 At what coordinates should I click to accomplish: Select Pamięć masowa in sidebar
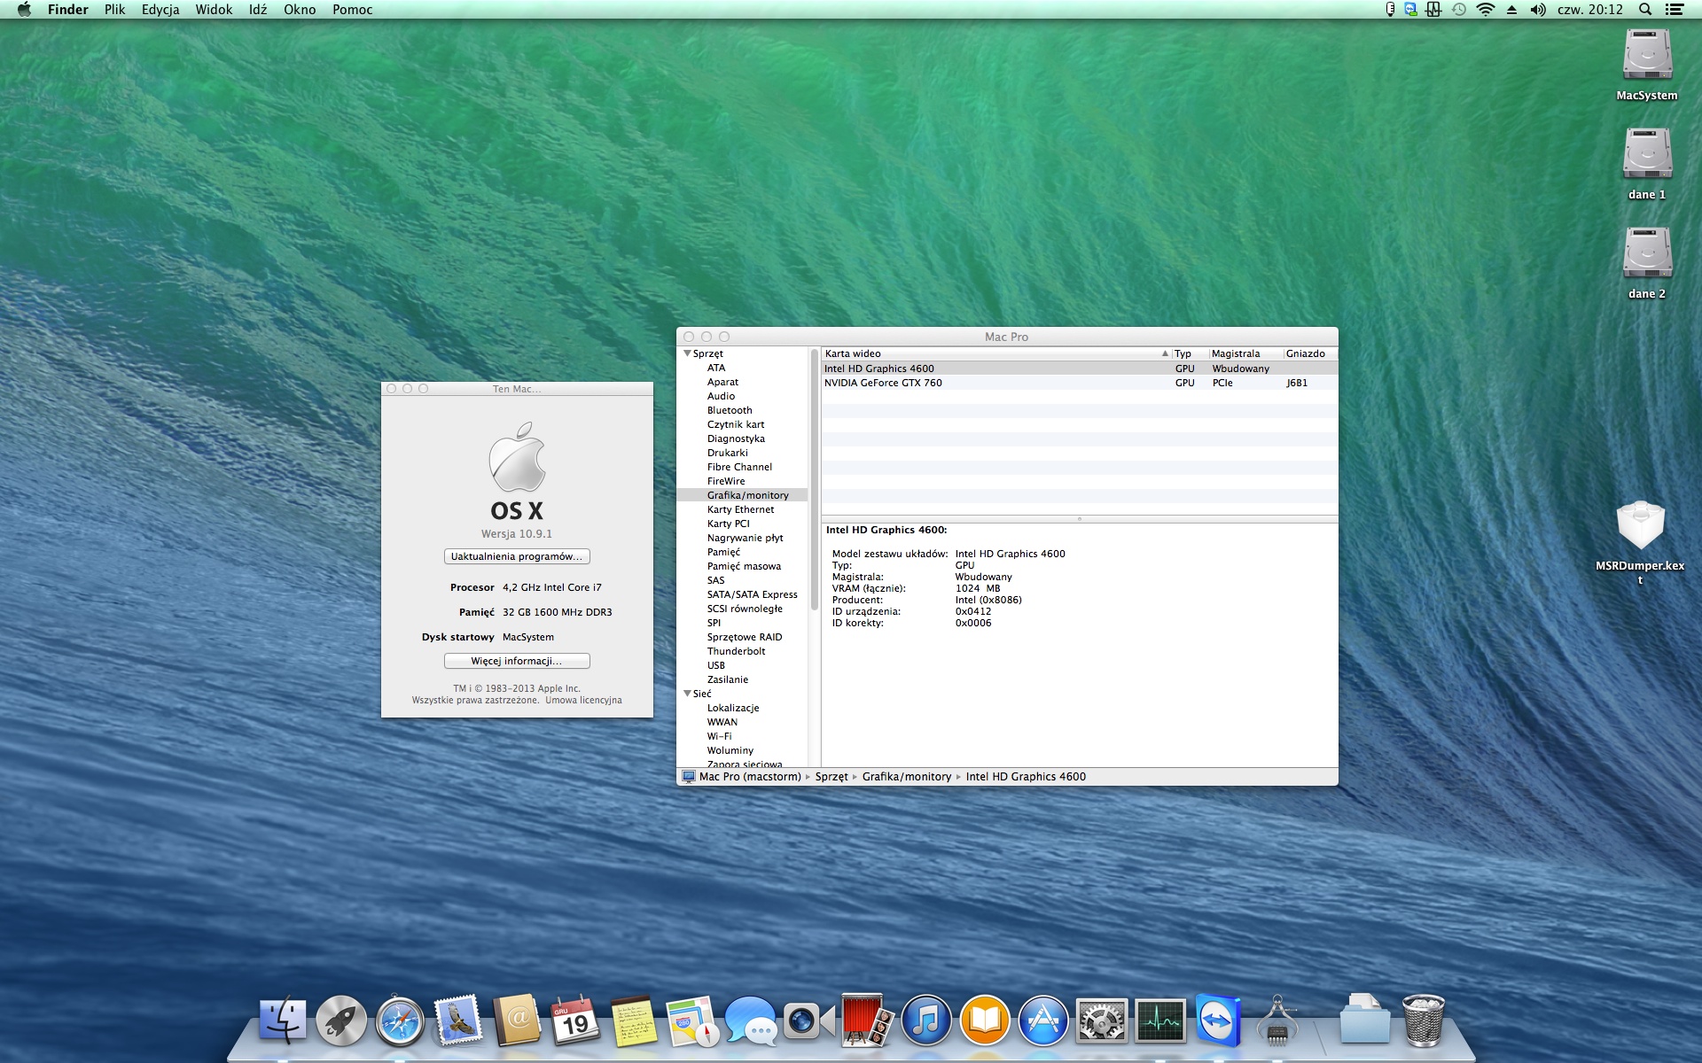pyautogui.click(x=745, y=566)
